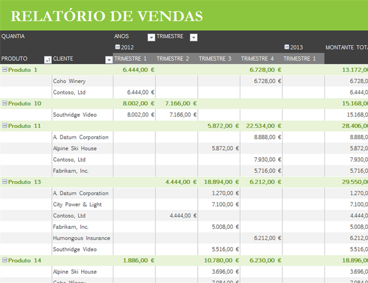The height and width of the screenshot is (283, 368).
Task: Select Alpine Ski House under Produto 11
Action: [75, 148]
